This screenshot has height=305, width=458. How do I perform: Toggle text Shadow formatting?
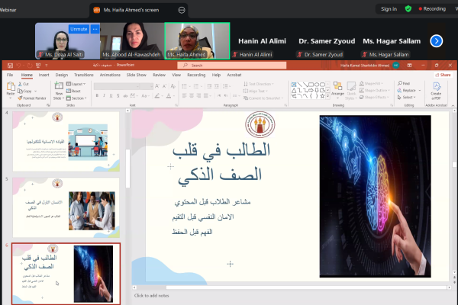(118, 96)
